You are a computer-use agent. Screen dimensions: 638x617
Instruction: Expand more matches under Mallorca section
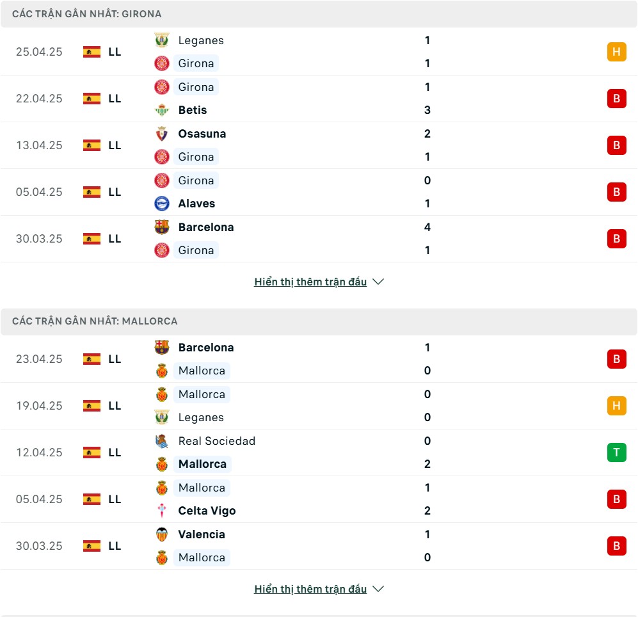310,589
